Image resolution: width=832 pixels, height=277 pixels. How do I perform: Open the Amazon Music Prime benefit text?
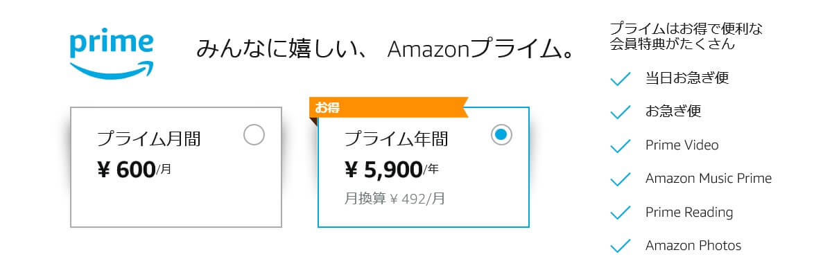tap(709, 178)
